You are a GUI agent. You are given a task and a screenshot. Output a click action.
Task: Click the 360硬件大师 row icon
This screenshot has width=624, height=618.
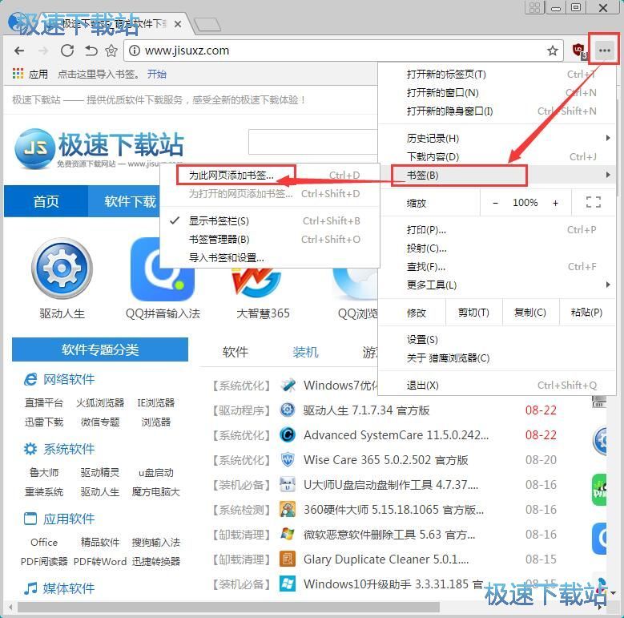click(x=288, y=509)
